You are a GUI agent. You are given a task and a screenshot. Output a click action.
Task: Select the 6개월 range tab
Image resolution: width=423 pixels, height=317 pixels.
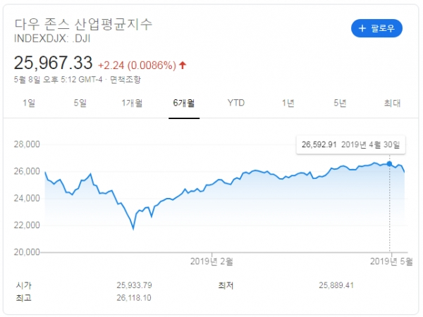coord(184,104)
